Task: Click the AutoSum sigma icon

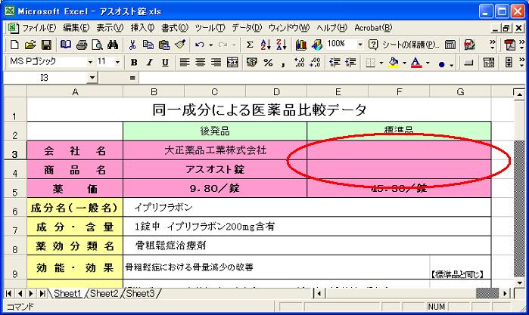Action: [250, 45]
